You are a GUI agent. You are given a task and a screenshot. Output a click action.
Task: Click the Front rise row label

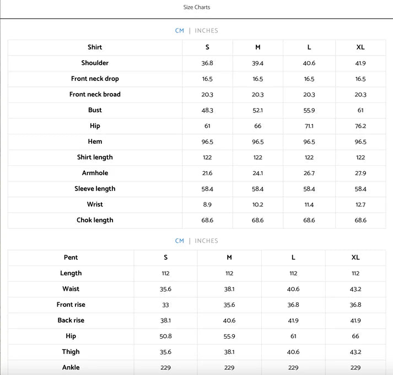pos(71,305)
